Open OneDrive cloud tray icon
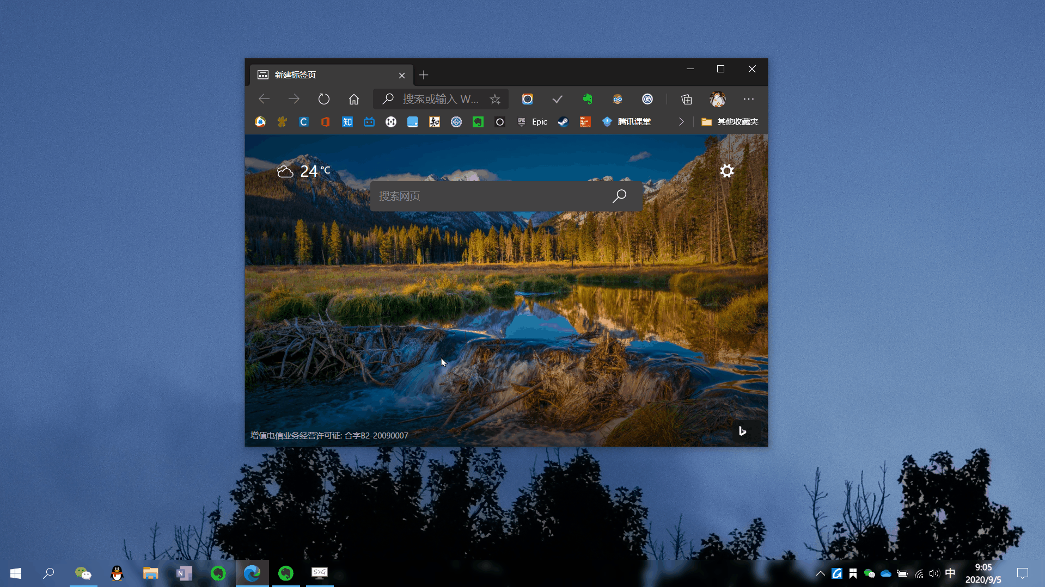1045x587 pixels. [886, 573]
